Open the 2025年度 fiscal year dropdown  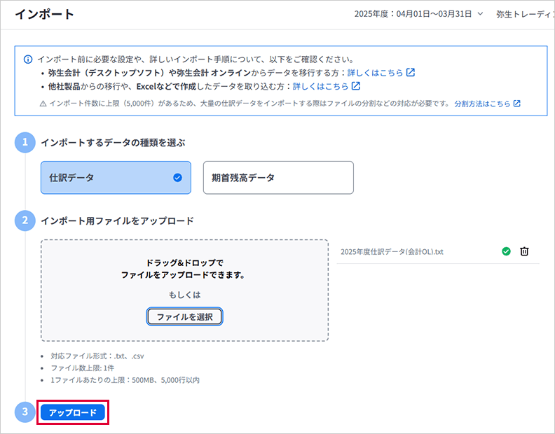418,14
